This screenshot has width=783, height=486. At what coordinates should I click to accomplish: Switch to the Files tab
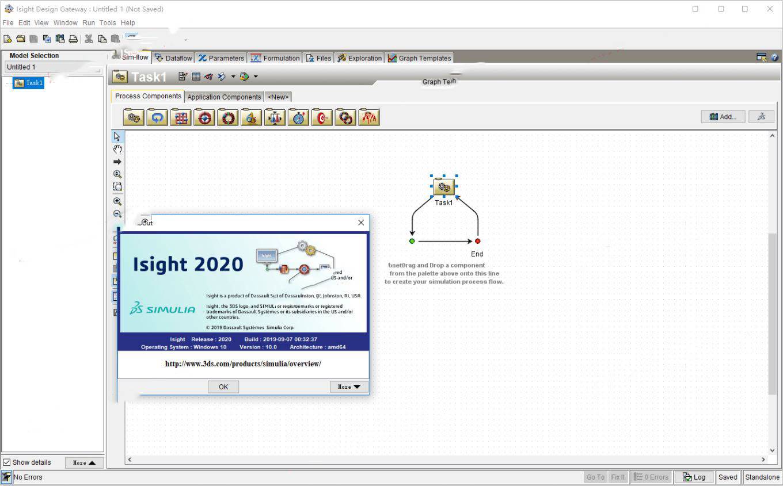(x=319, y=58)
